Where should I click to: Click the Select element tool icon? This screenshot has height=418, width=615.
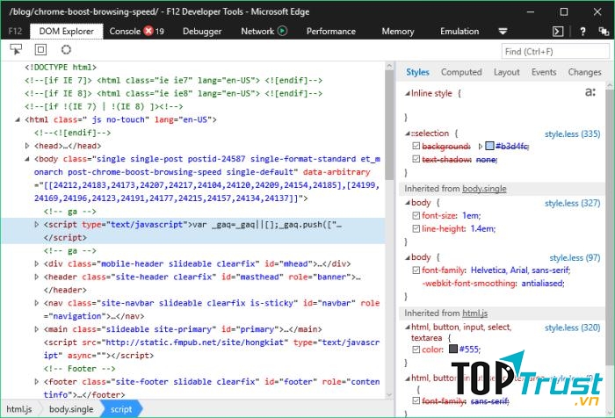(16, 52)
